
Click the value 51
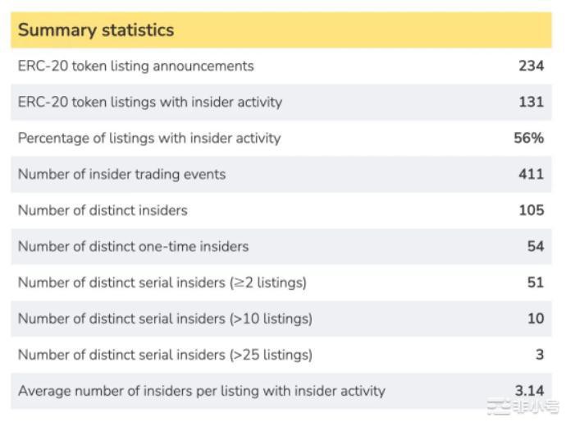point(535,282)
